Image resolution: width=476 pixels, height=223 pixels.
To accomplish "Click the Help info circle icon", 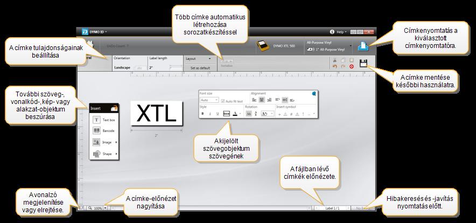I will click(332, 32).
